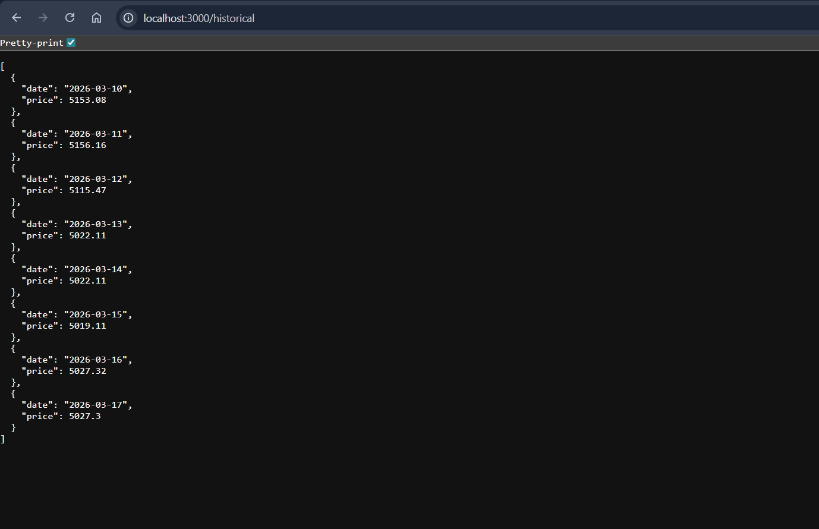Click the date value "2026-03-14"

click(96, 269)
